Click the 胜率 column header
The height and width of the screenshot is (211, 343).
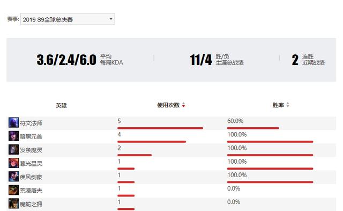(x=278, y=105)
